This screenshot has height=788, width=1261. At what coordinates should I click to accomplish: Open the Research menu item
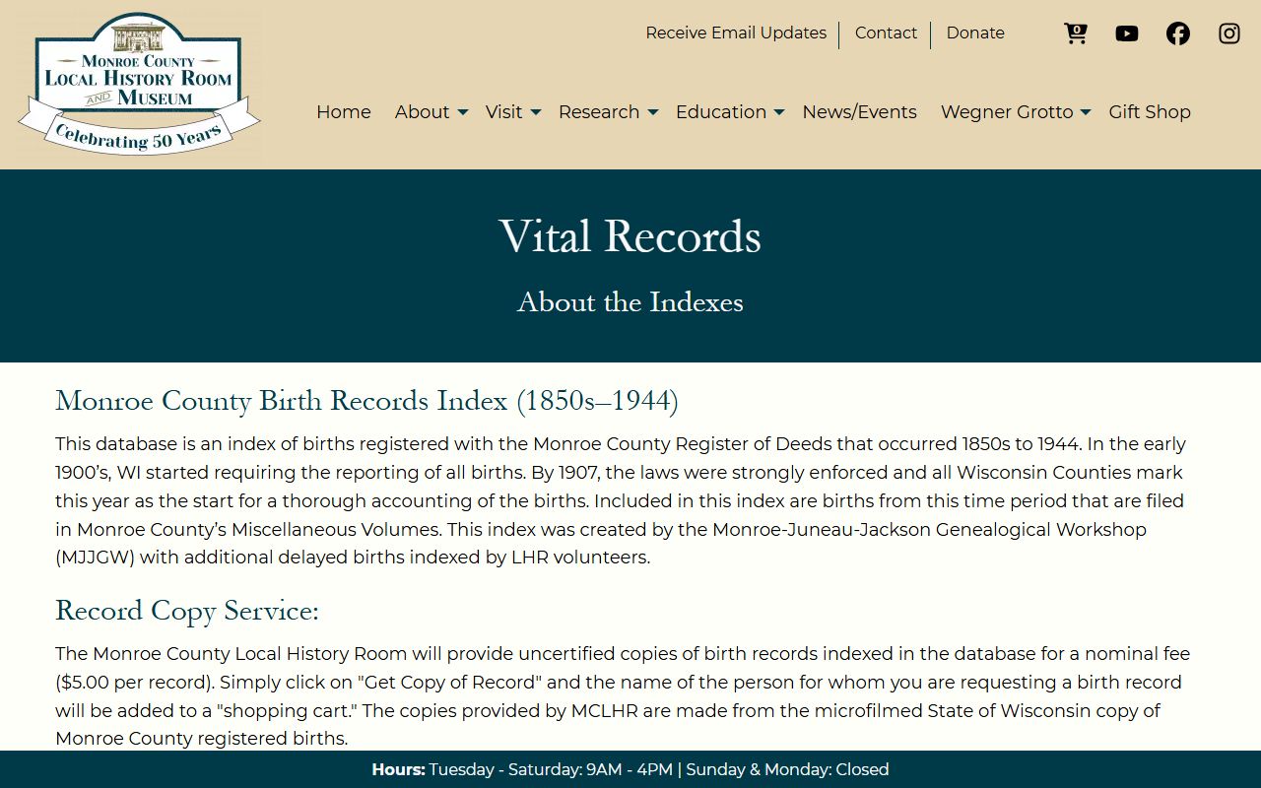[599, 112]
